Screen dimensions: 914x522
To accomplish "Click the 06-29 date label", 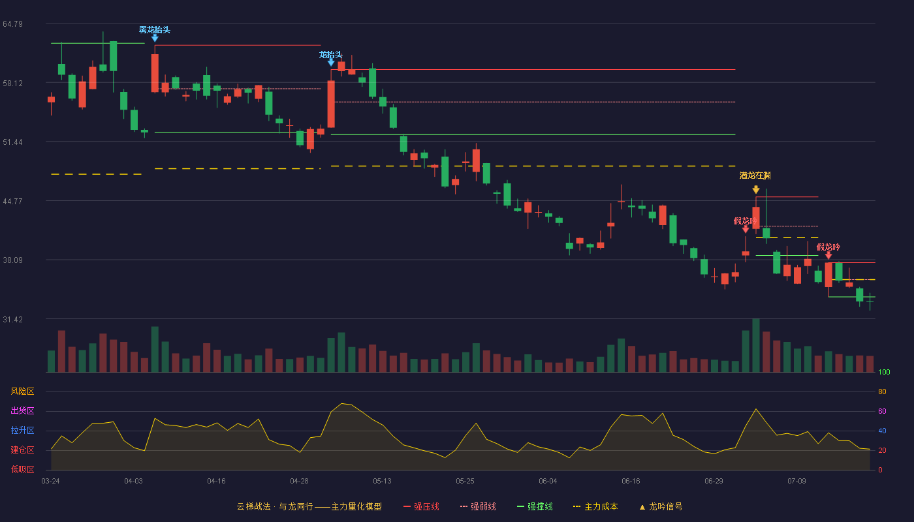I will click(x=714, y=481).
